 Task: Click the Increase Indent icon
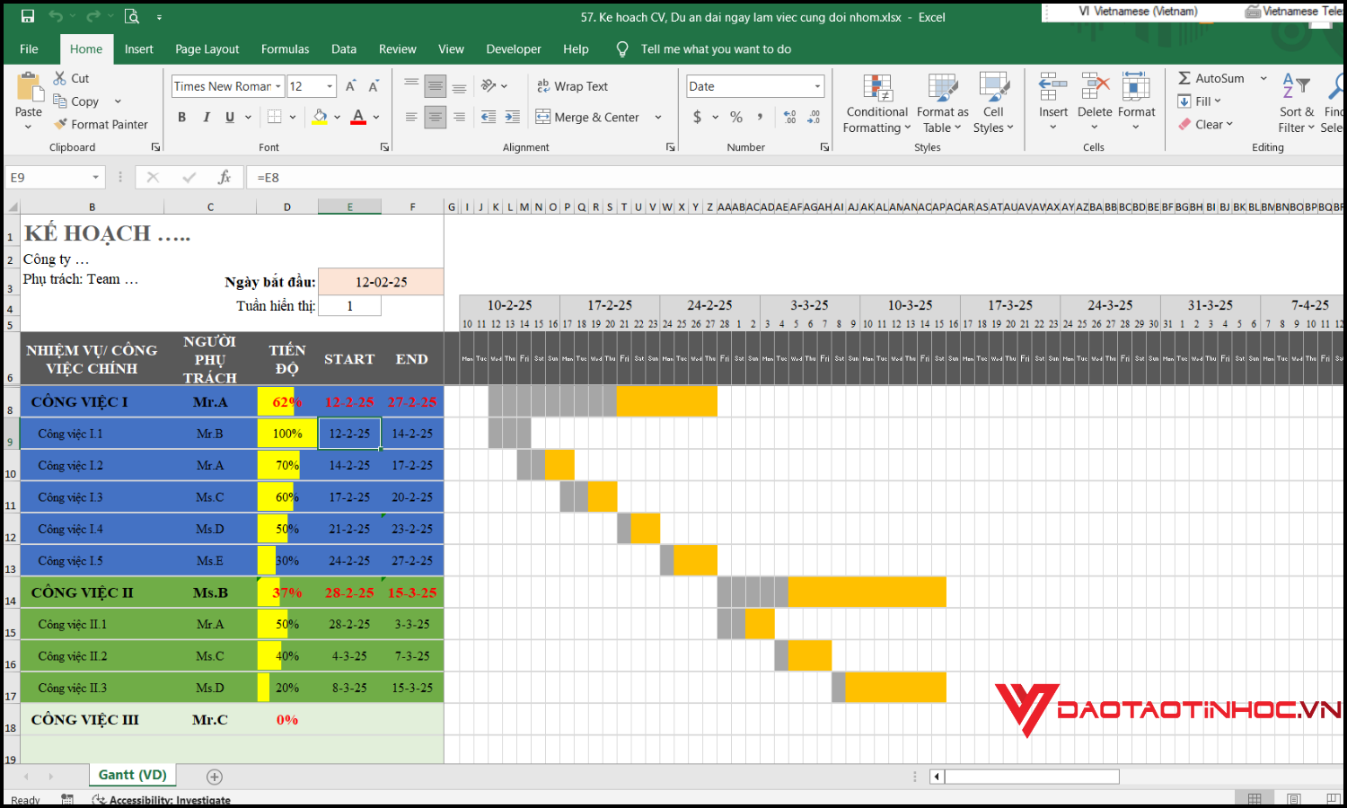pyautogui.click(x=512, y=117)
